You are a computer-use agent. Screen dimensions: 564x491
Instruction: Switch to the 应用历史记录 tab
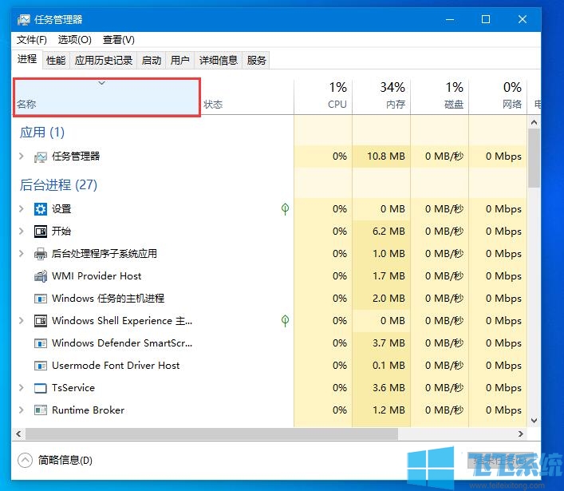pyautogui.click(x=104, y=60)
